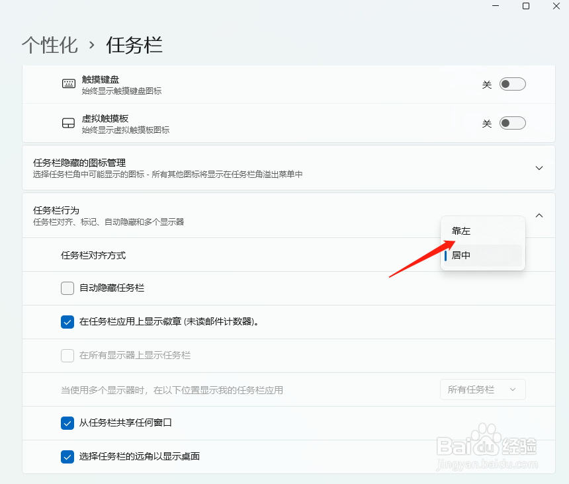The width and height of the screenshot is (569, 484).
Task: Maximize the settings window
Action: click(526, 6)
